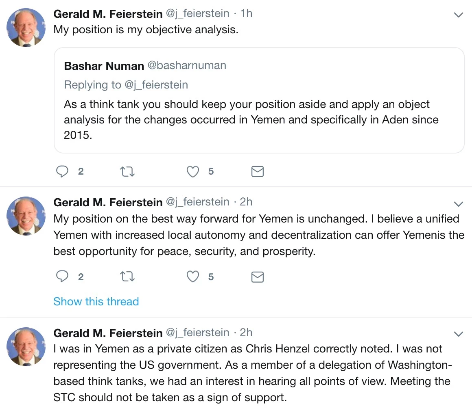Retweet the unified Yemen tweet
This screenshot has width=472, height=415.
128,277
